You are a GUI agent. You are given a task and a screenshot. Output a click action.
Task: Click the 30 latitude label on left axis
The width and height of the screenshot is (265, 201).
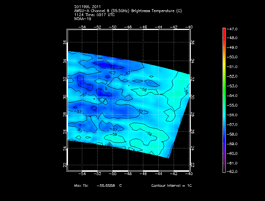65,97
